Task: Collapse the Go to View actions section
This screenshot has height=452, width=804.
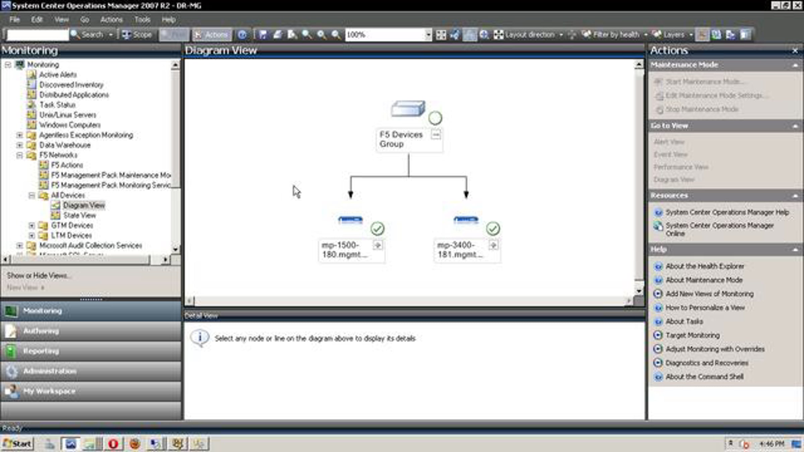Action: tap(795, 126)
